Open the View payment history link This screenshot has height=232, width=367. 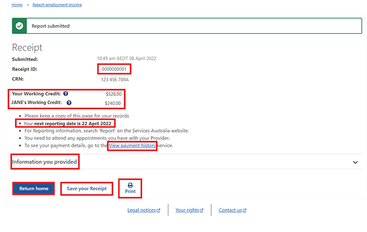(133, 145)
